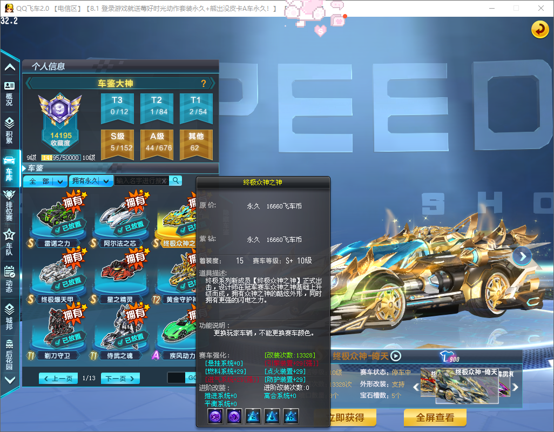Select the 终极众神-倚天 skin thumbnail

tap(467, 386)
